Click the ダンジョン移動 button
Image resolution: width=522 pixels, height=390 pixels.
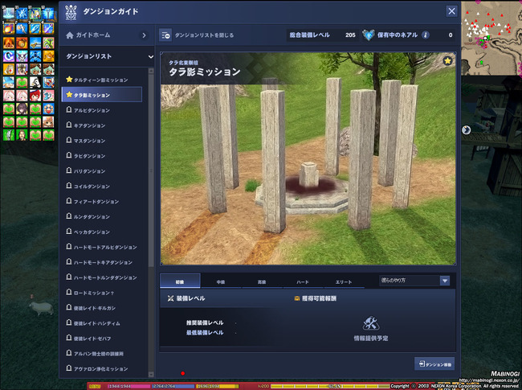pyautogui.click(x=434, y=364)
